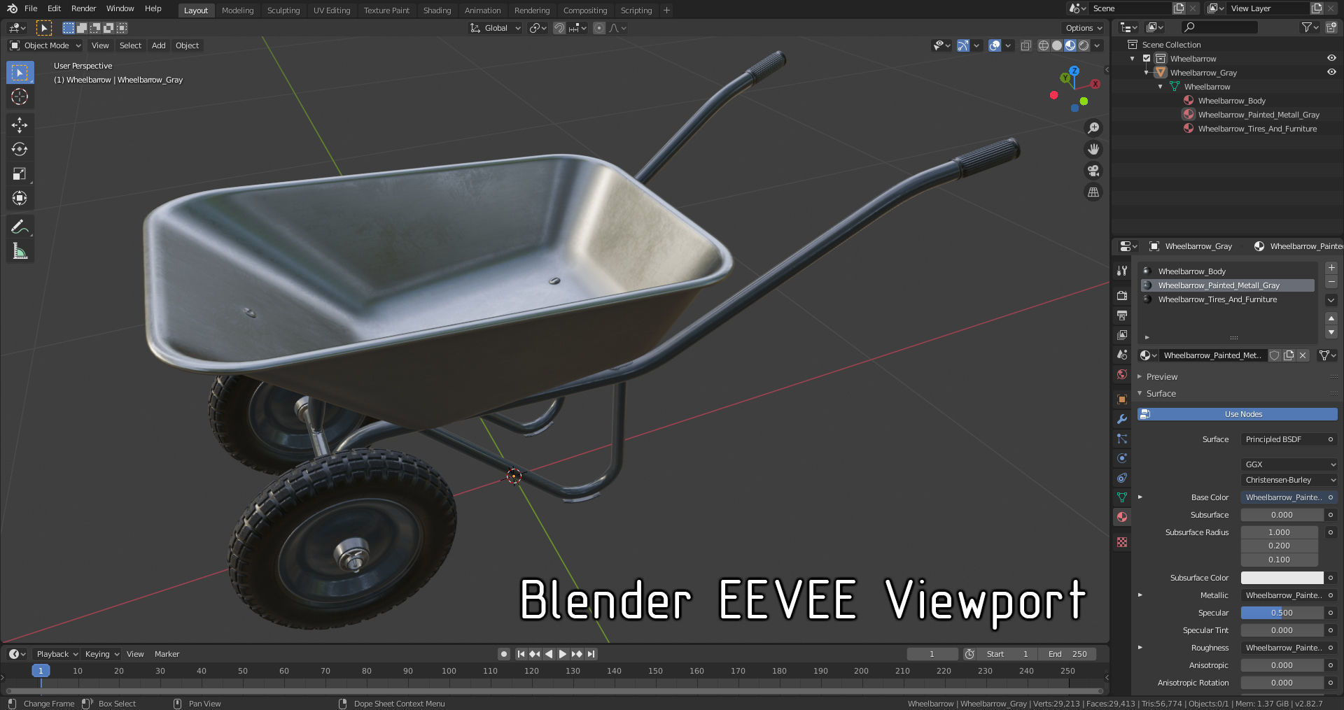Select the Annotate tool
The height and width of the screenshot is (710, 1344).
pyautogui.click(x=20, y=227)
